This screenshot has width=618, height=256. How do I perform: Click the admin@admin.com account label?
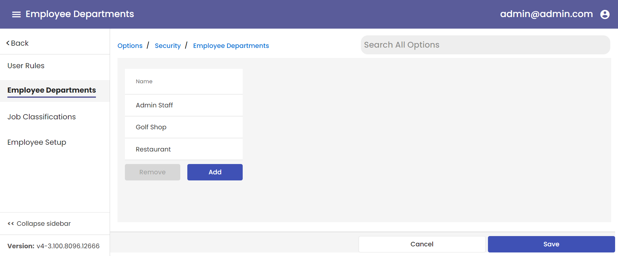click(546, 14)
